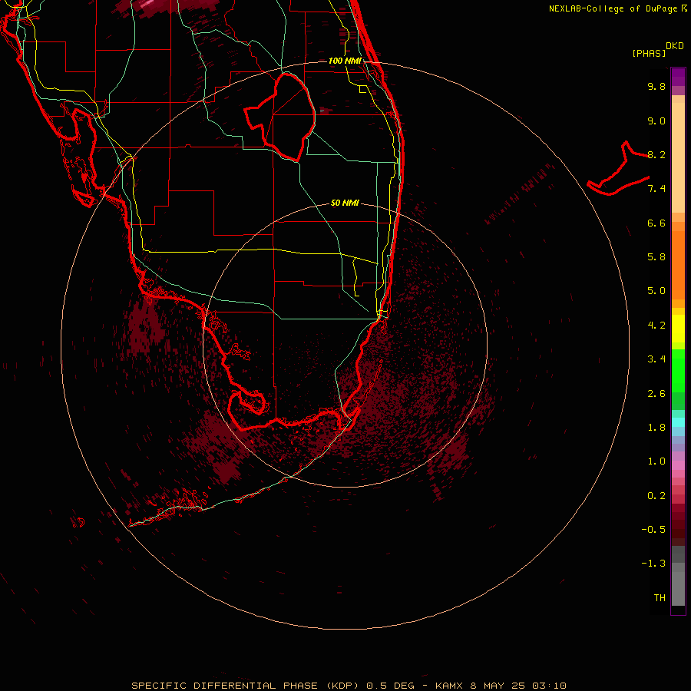Image resolution: width=691 pixels, height=691 pixels.
Task: Pick the bright green segment of color bar
Action: [x=678, y=370]
